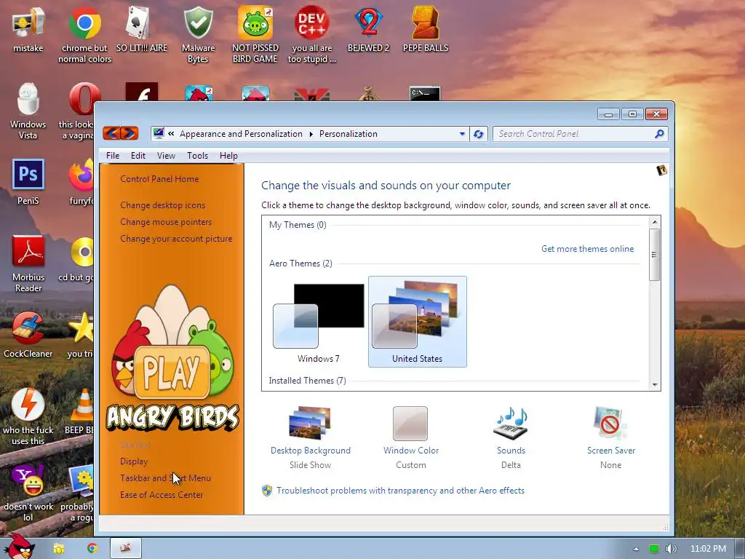The height and width of the screenshot is (559, 745).
Task: Click Personalization in the address bar
Action: pyautogui.click(x=348, y=134)
